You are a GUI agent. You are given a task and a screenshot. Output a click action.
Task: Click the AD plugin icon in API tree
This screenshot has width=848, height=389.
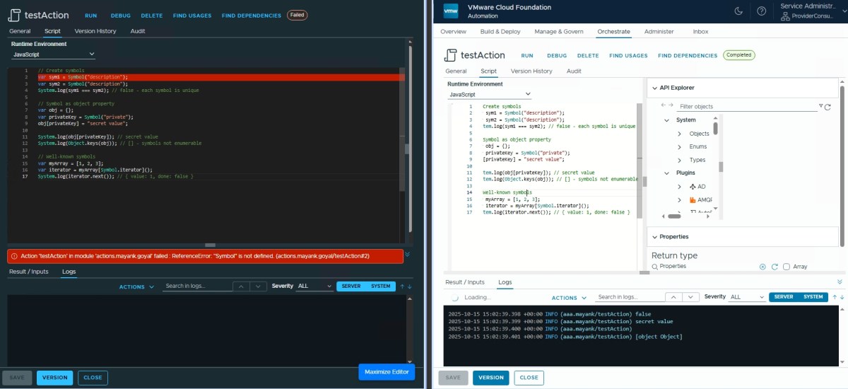[692, 187]
